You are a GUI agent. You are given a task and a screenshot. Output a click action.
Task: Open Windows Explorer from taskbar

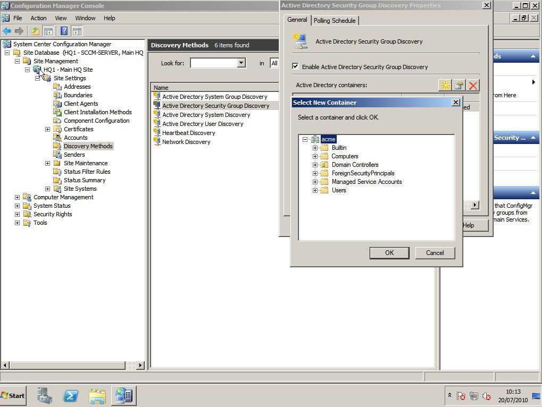[x=97, y=396]
